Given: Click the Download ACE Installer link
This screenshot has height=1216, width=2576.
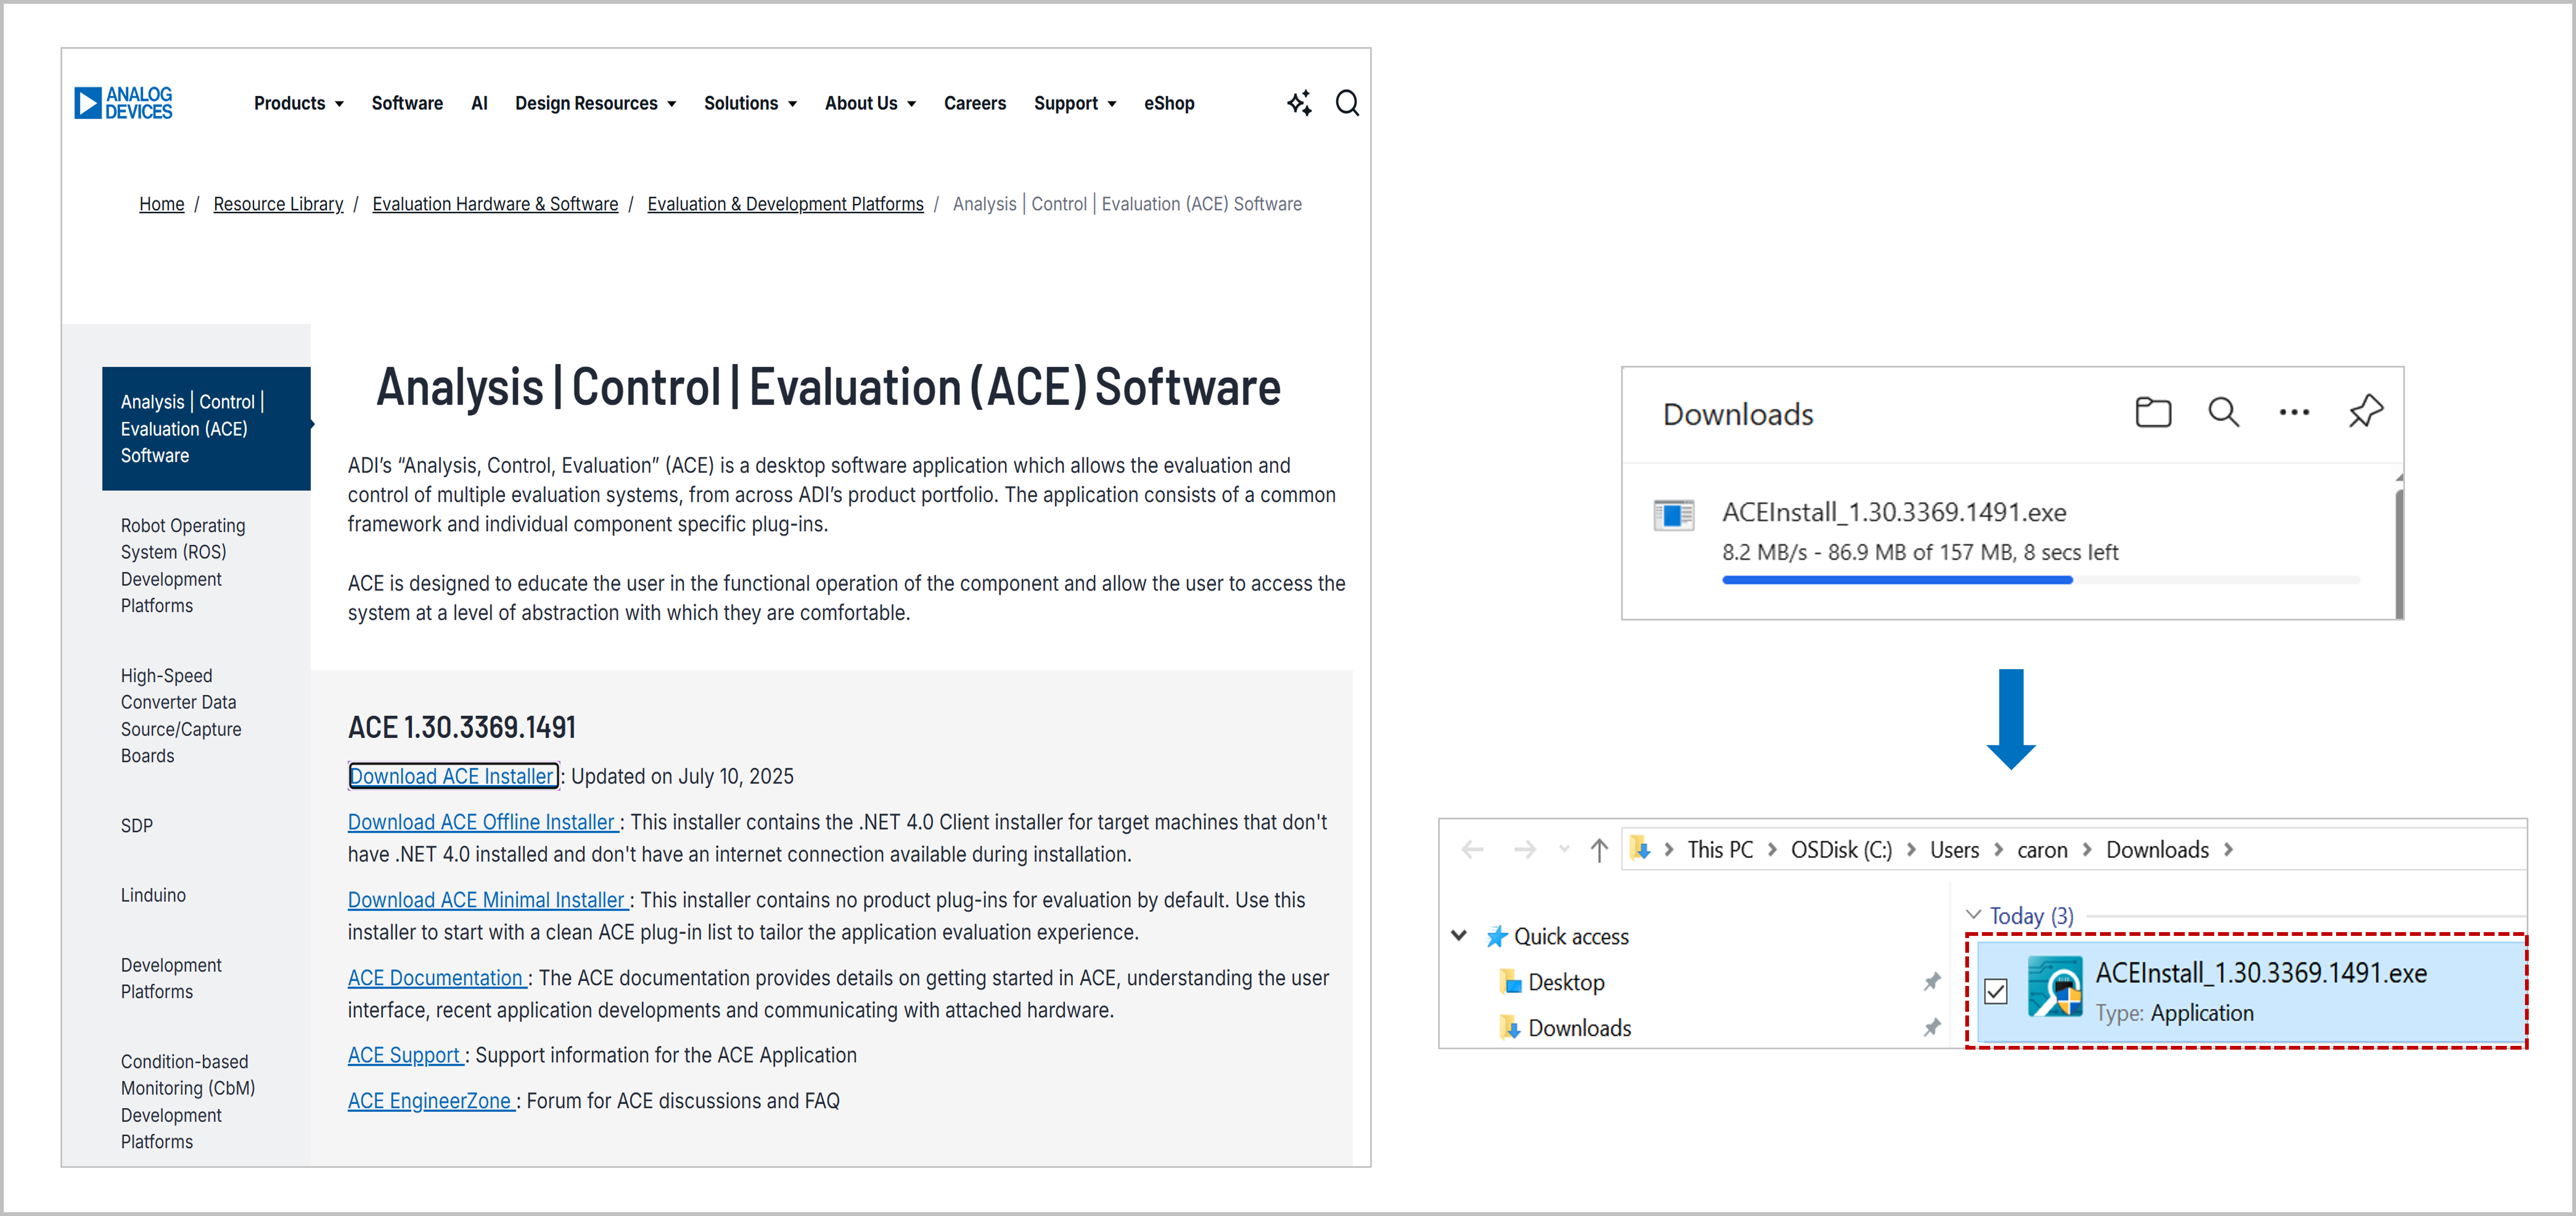Looking at the screenshot, I should coord(453,776).
